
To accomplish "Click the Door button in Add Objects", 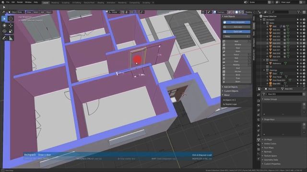I will pyautogui.click(x=236, y=48).
